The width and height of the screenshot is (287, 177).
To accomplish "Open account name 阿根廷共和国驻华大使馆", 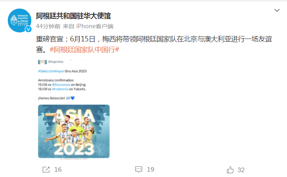I will 73,16.
